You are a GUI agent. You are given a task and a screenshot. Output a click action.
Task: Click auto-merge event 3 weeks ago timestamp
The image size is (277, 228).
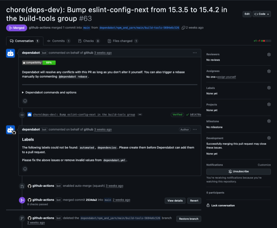coord(115,186)
